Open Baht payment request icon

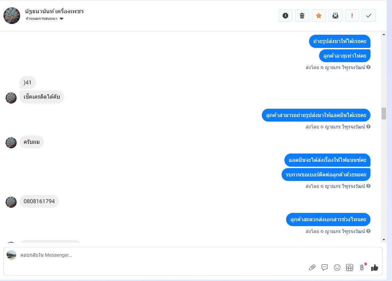pyautogui.click(x=362, y=267)
